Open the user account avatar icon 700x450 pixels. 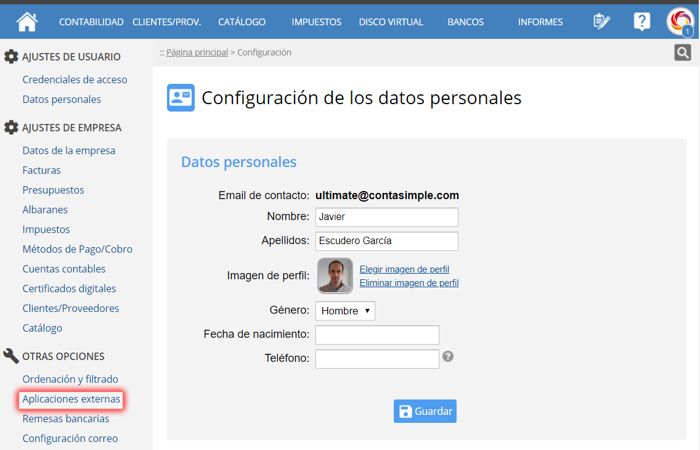[680, 22]
